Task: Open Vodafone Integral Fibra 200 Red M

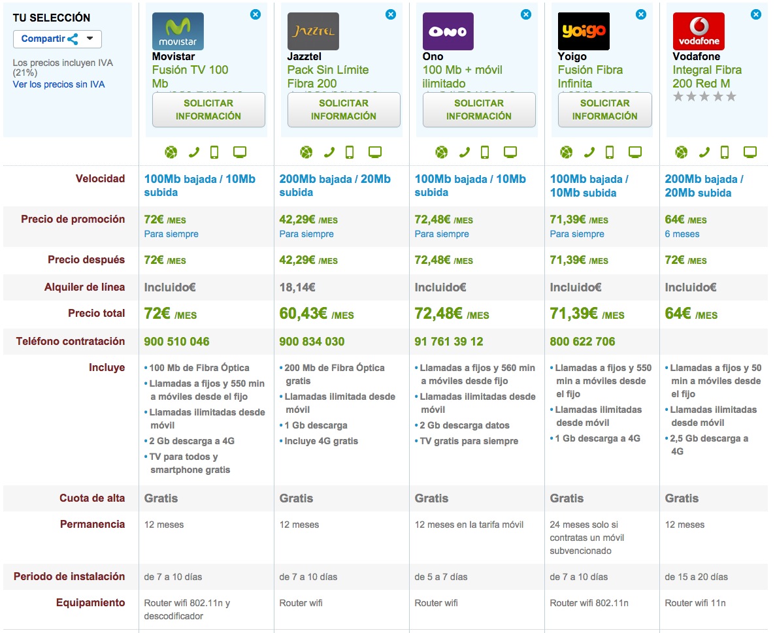Action: [707, 76]
